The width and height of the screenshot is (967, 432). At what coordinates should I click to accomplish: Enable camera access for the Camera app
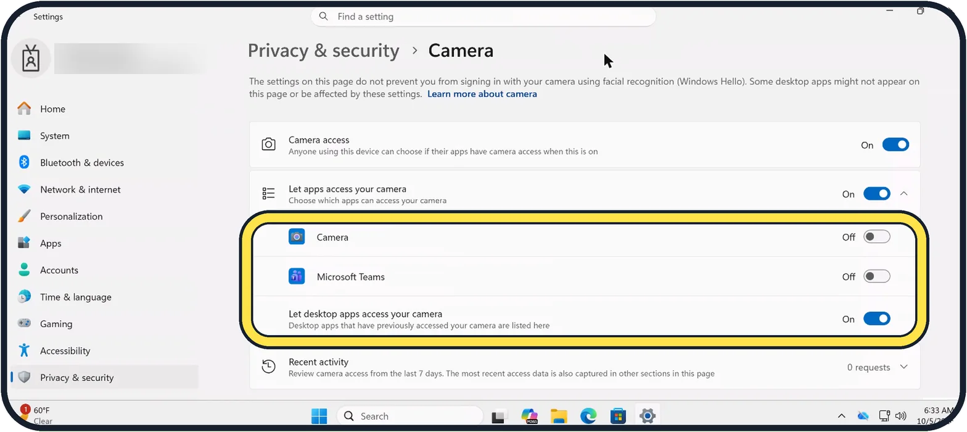click(x=876, y=237)
